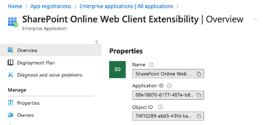Viewport: 263px width, 125px height.
Task: Copy the Object ID to clipboard
Action: click(x=199, y=116)
